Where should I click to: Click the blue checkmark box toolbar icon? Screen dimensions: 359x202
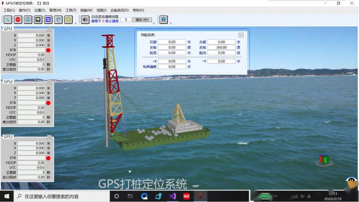point(48,19)
